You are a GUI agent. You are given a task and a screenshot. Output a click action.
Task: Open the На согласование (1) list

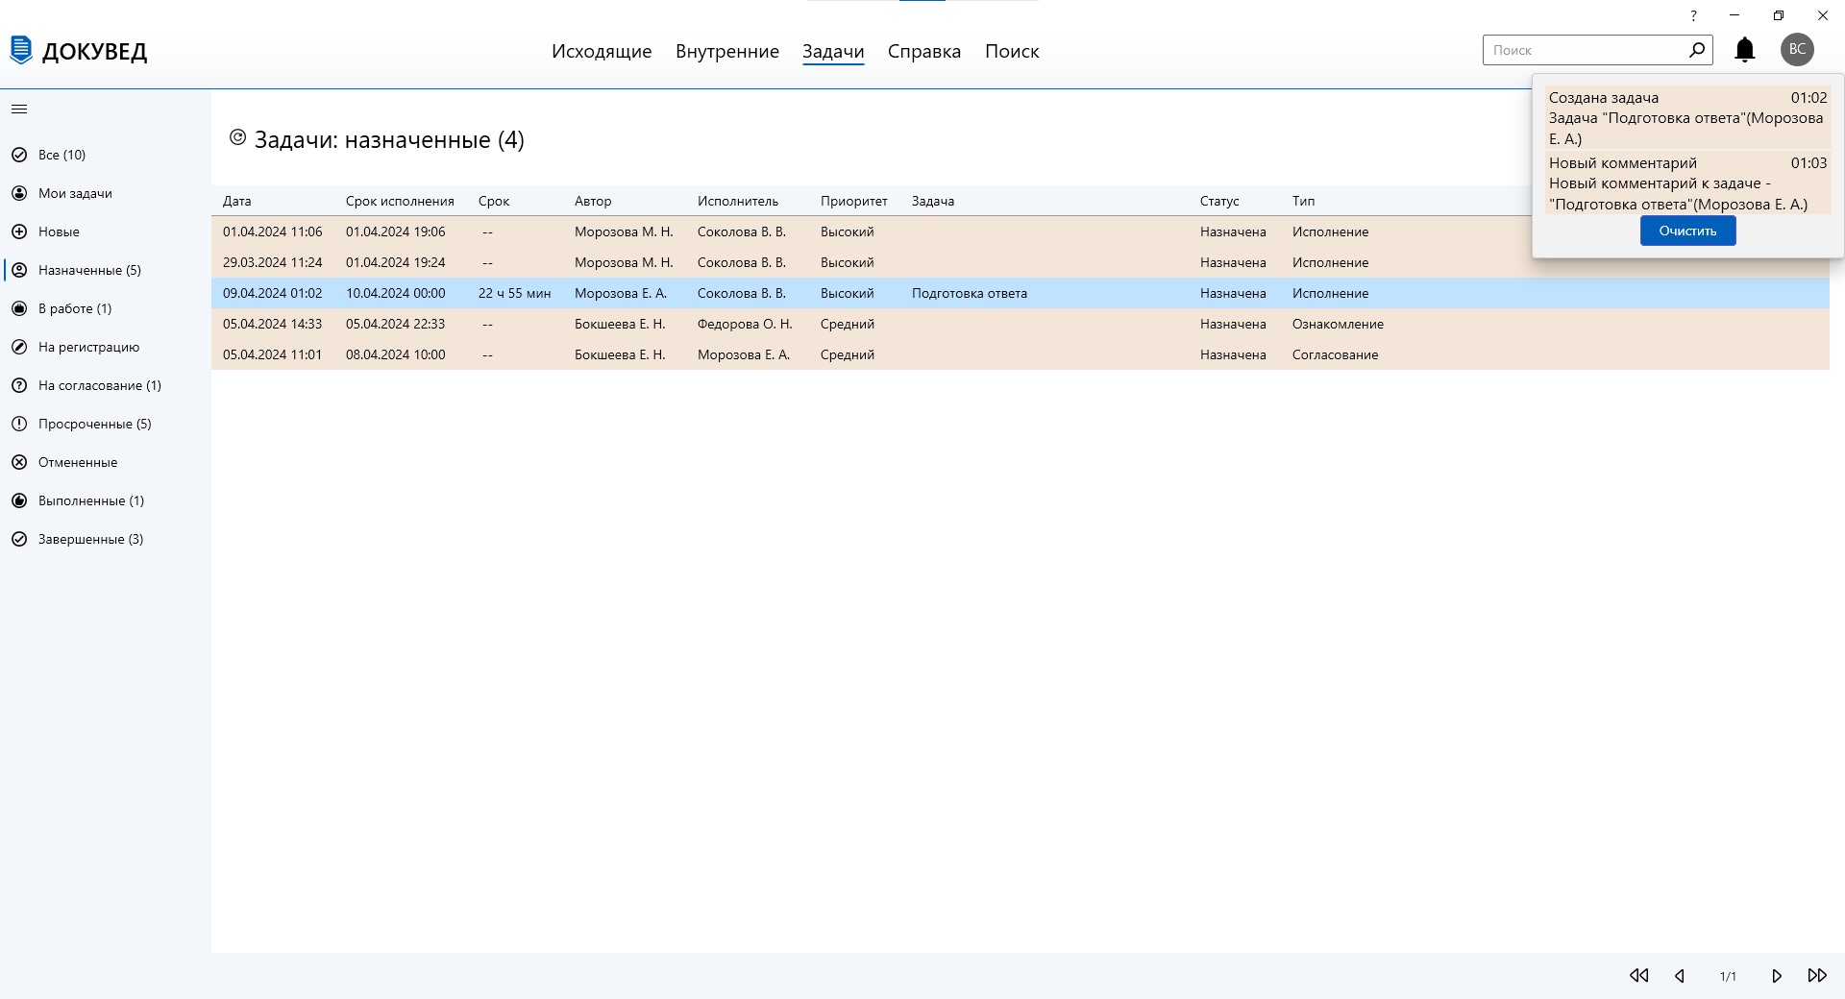click(100, 385)
